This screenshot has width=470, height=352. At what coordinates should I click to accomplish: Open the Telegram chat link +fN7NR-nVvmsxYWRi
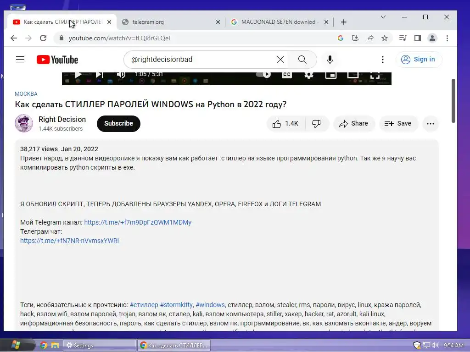(70, 240)
